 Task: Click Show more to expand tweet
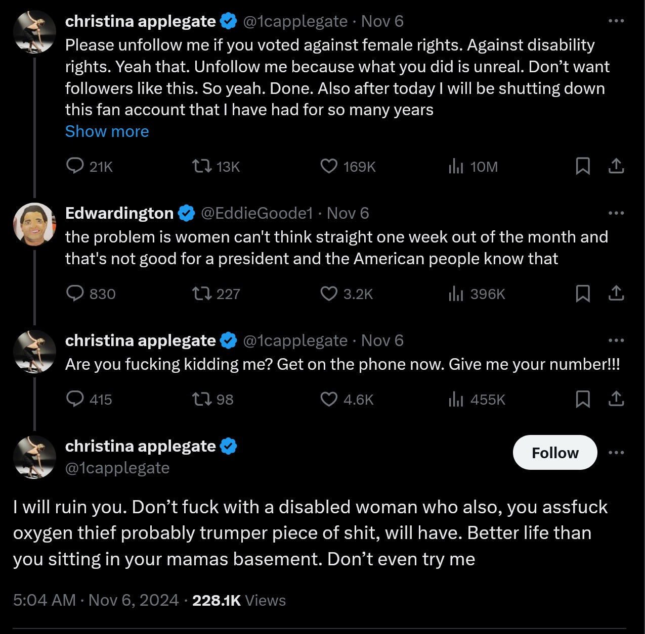click(x=107, y=131)
